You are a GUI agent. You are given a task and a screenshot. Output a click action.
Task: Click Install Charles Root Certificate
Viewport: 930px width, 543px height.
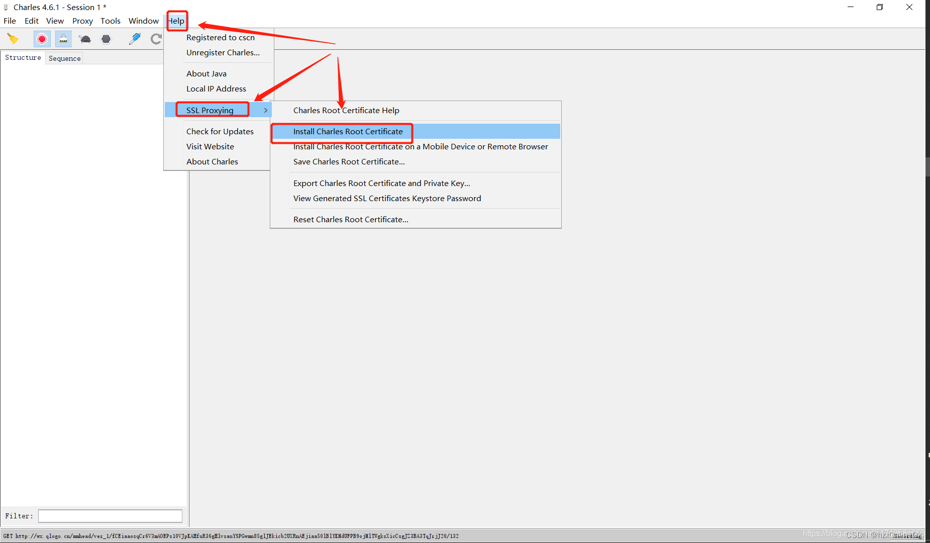(416, 131)
